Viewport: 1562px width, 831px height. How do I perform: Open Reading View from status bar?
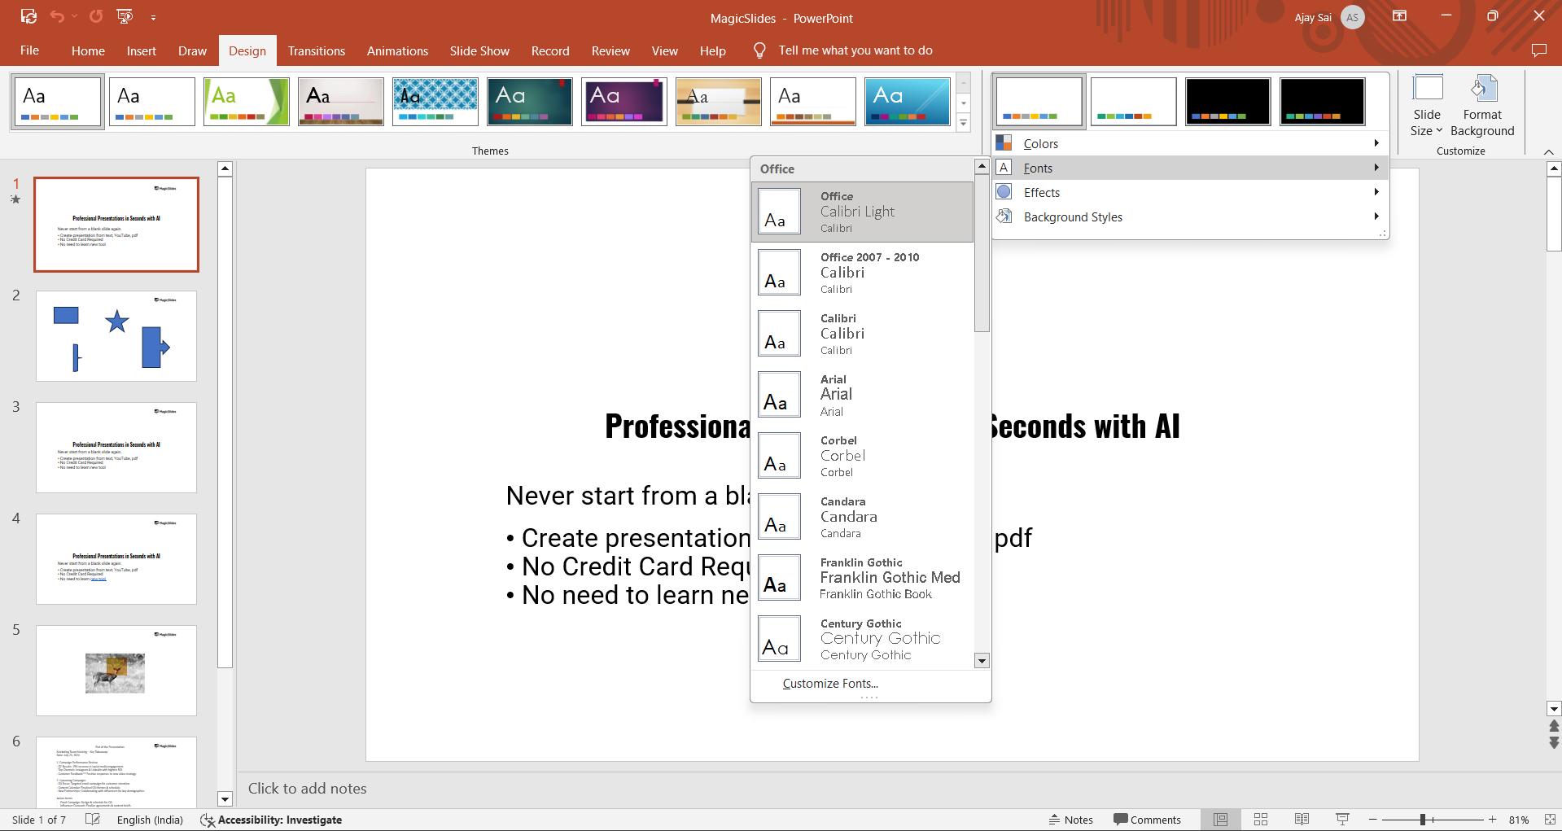coord(1302,820)
